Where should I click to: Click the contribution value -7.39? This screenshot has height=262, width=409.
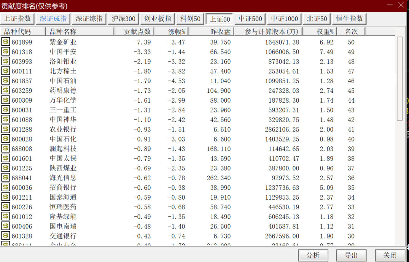pos(142,42)
